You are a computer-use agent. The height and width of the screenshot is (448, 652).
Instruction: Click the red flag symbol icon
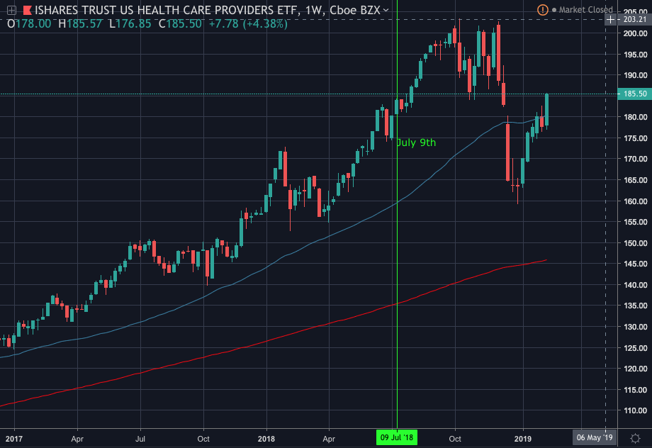pos(28,10)
